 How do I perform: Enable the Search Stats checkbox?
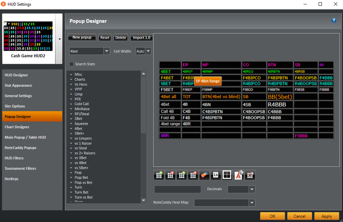point(72,64)
